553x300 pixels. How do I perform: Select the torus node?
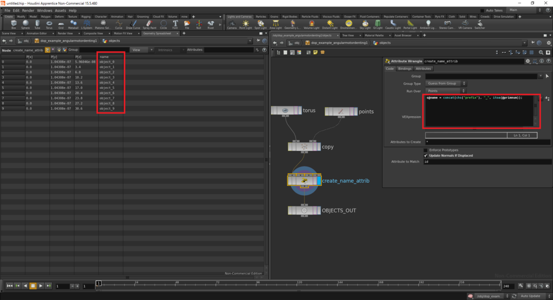point(286,110)
